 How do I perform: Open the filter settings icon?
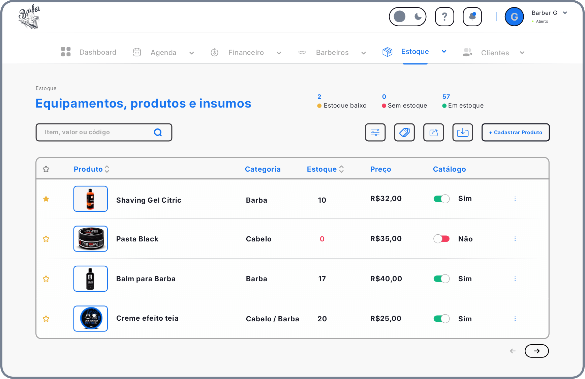click(x=375, y=132)
